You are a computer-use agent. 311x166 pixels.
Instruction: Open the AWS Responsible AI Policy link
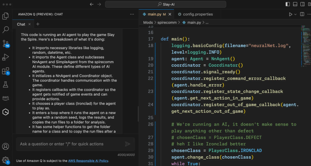tap(88, 161)
